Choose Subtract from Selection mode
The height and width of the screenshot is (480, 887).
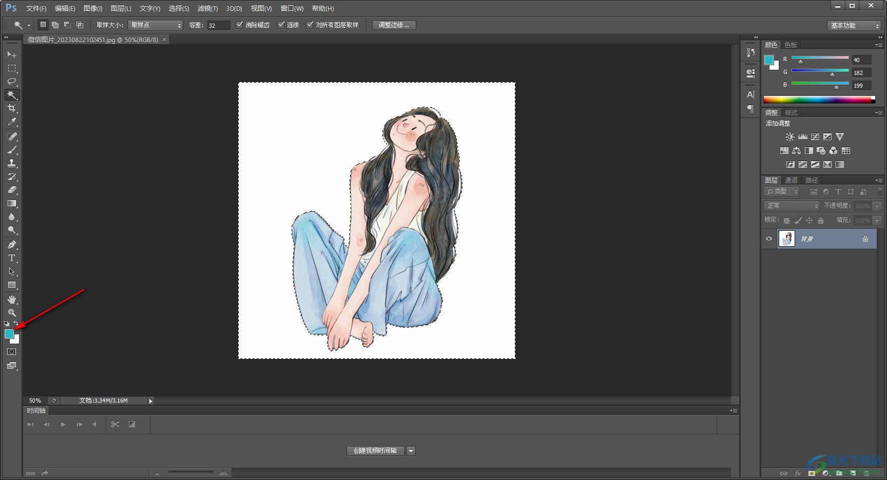[x=67, y=25]
